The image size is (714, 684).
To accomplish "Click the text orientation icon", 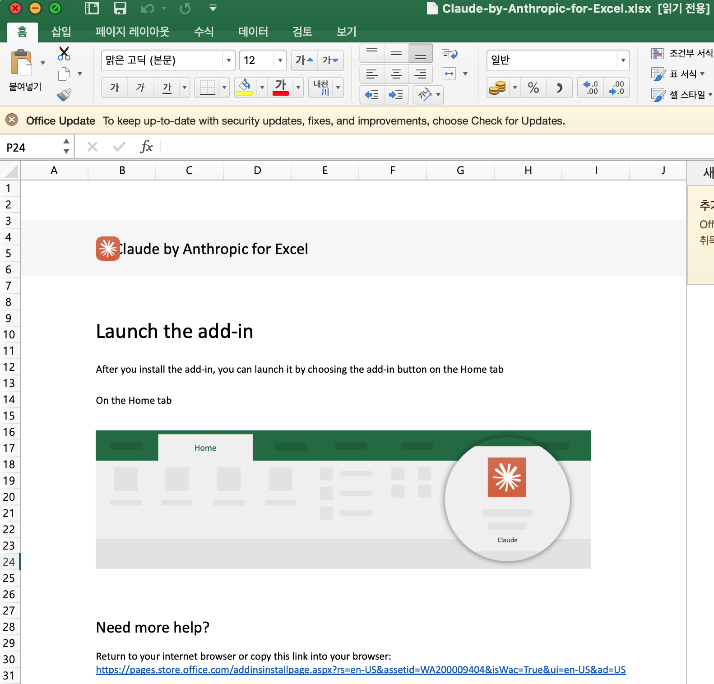I will point(425,94).
